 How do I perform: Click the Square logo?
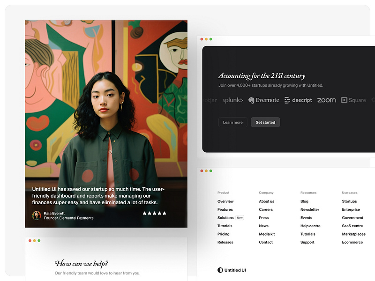pyautogui.click(x=353, y=100)
